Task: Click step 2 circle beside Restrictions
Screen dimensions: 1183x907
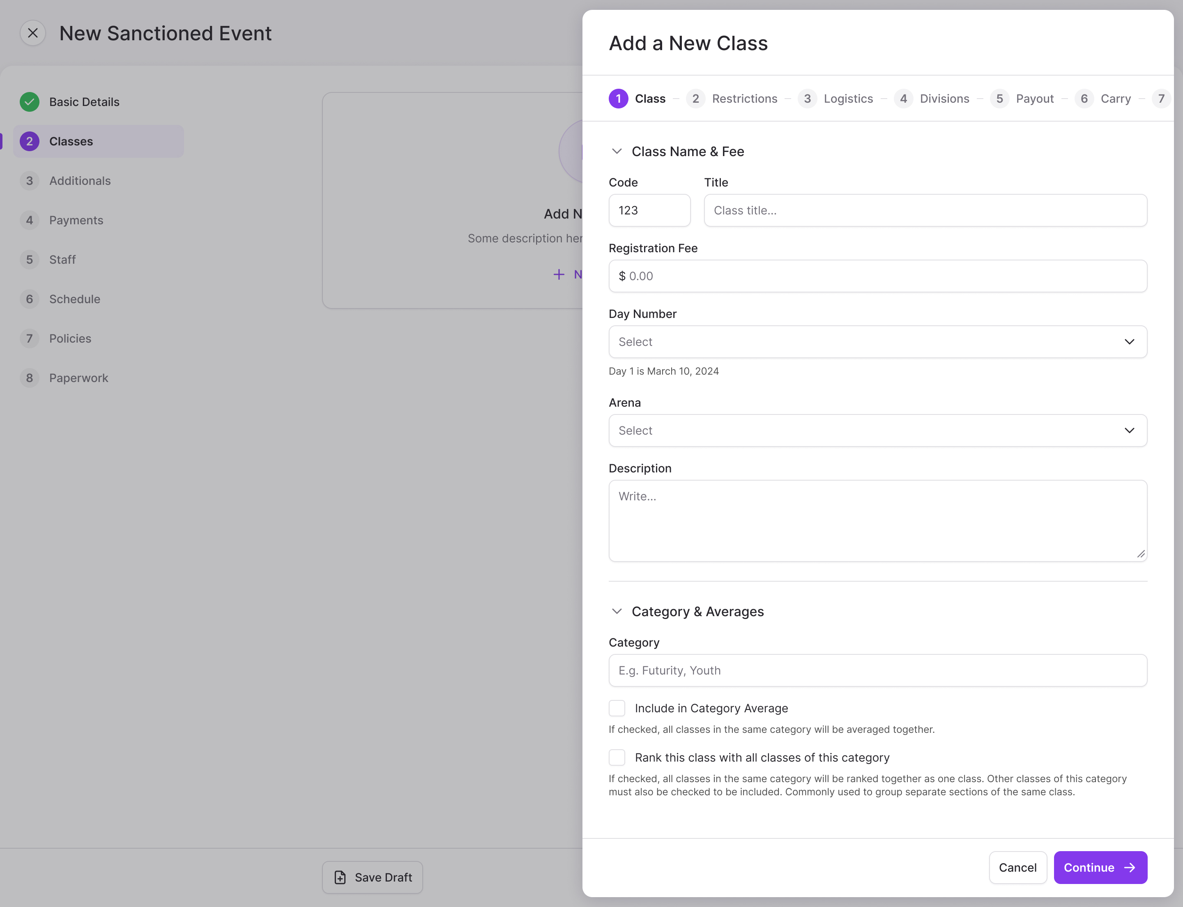Action: 695,99
